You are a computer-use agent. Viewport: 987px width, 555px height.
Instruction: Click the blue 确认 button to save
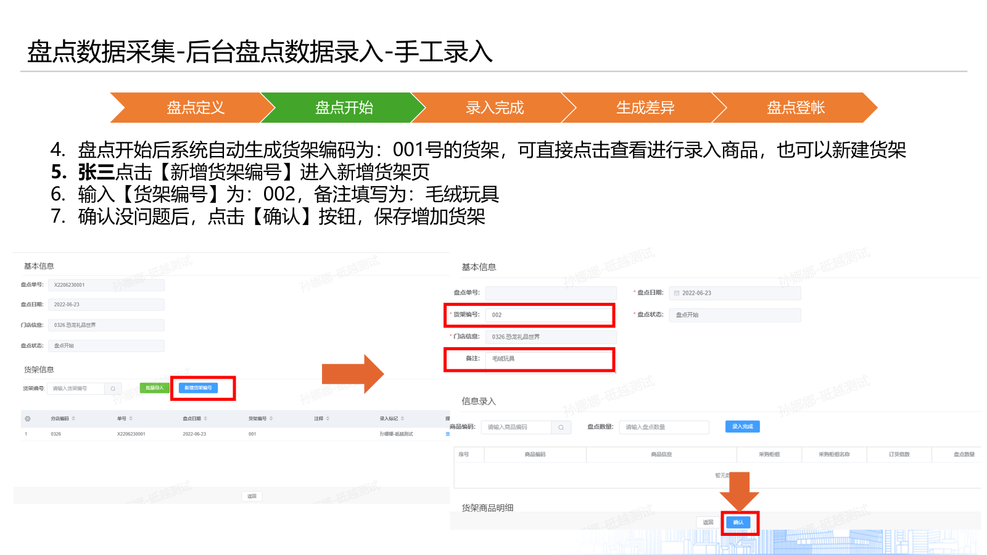(738, 522)
